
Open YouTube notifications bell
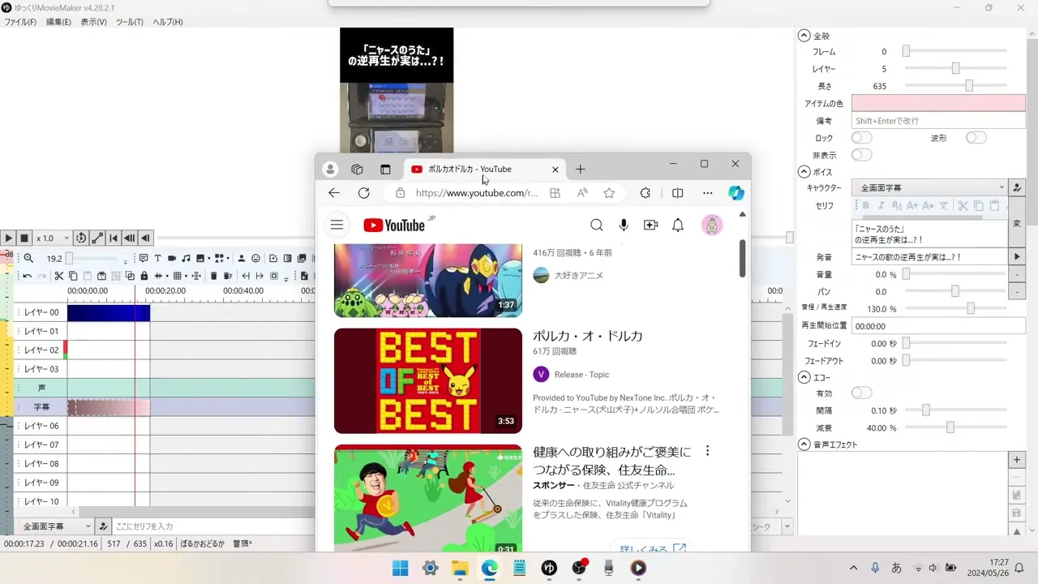pyautogui.click(x=678, y=225)
